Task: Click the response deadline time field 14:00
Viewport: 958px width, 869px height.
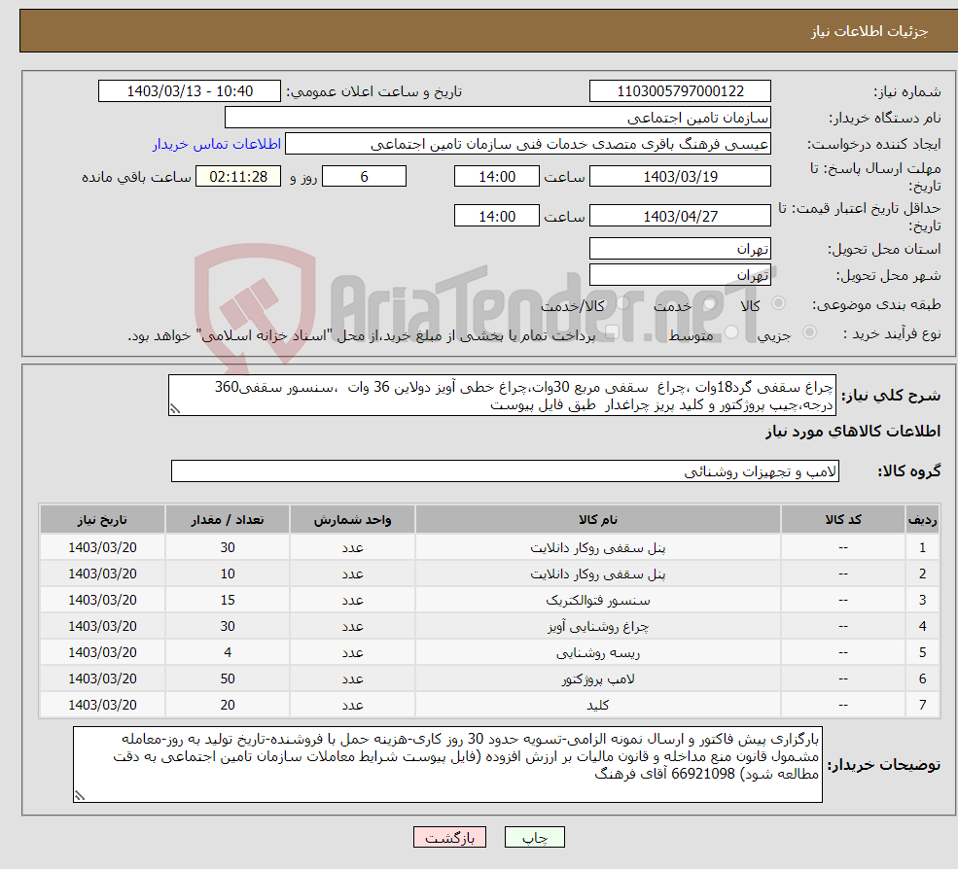Action: point(497,177)
